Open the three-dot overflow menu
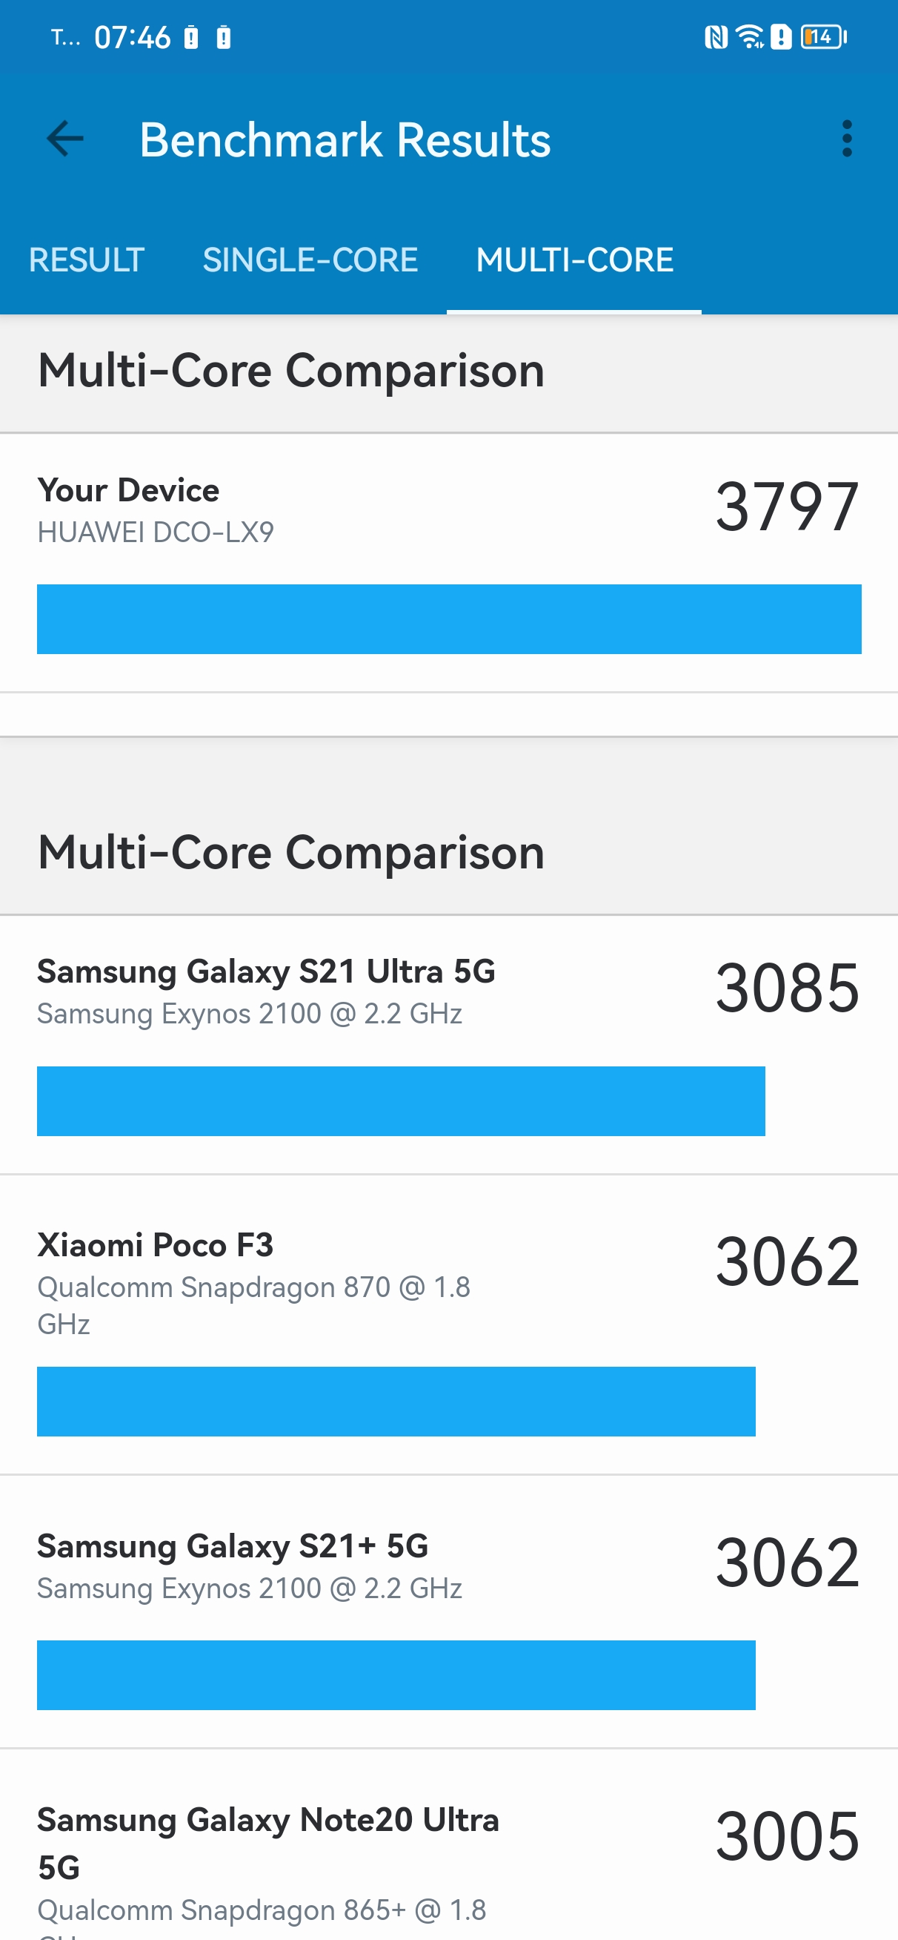 pyautogui.click(x=847, y=139)
